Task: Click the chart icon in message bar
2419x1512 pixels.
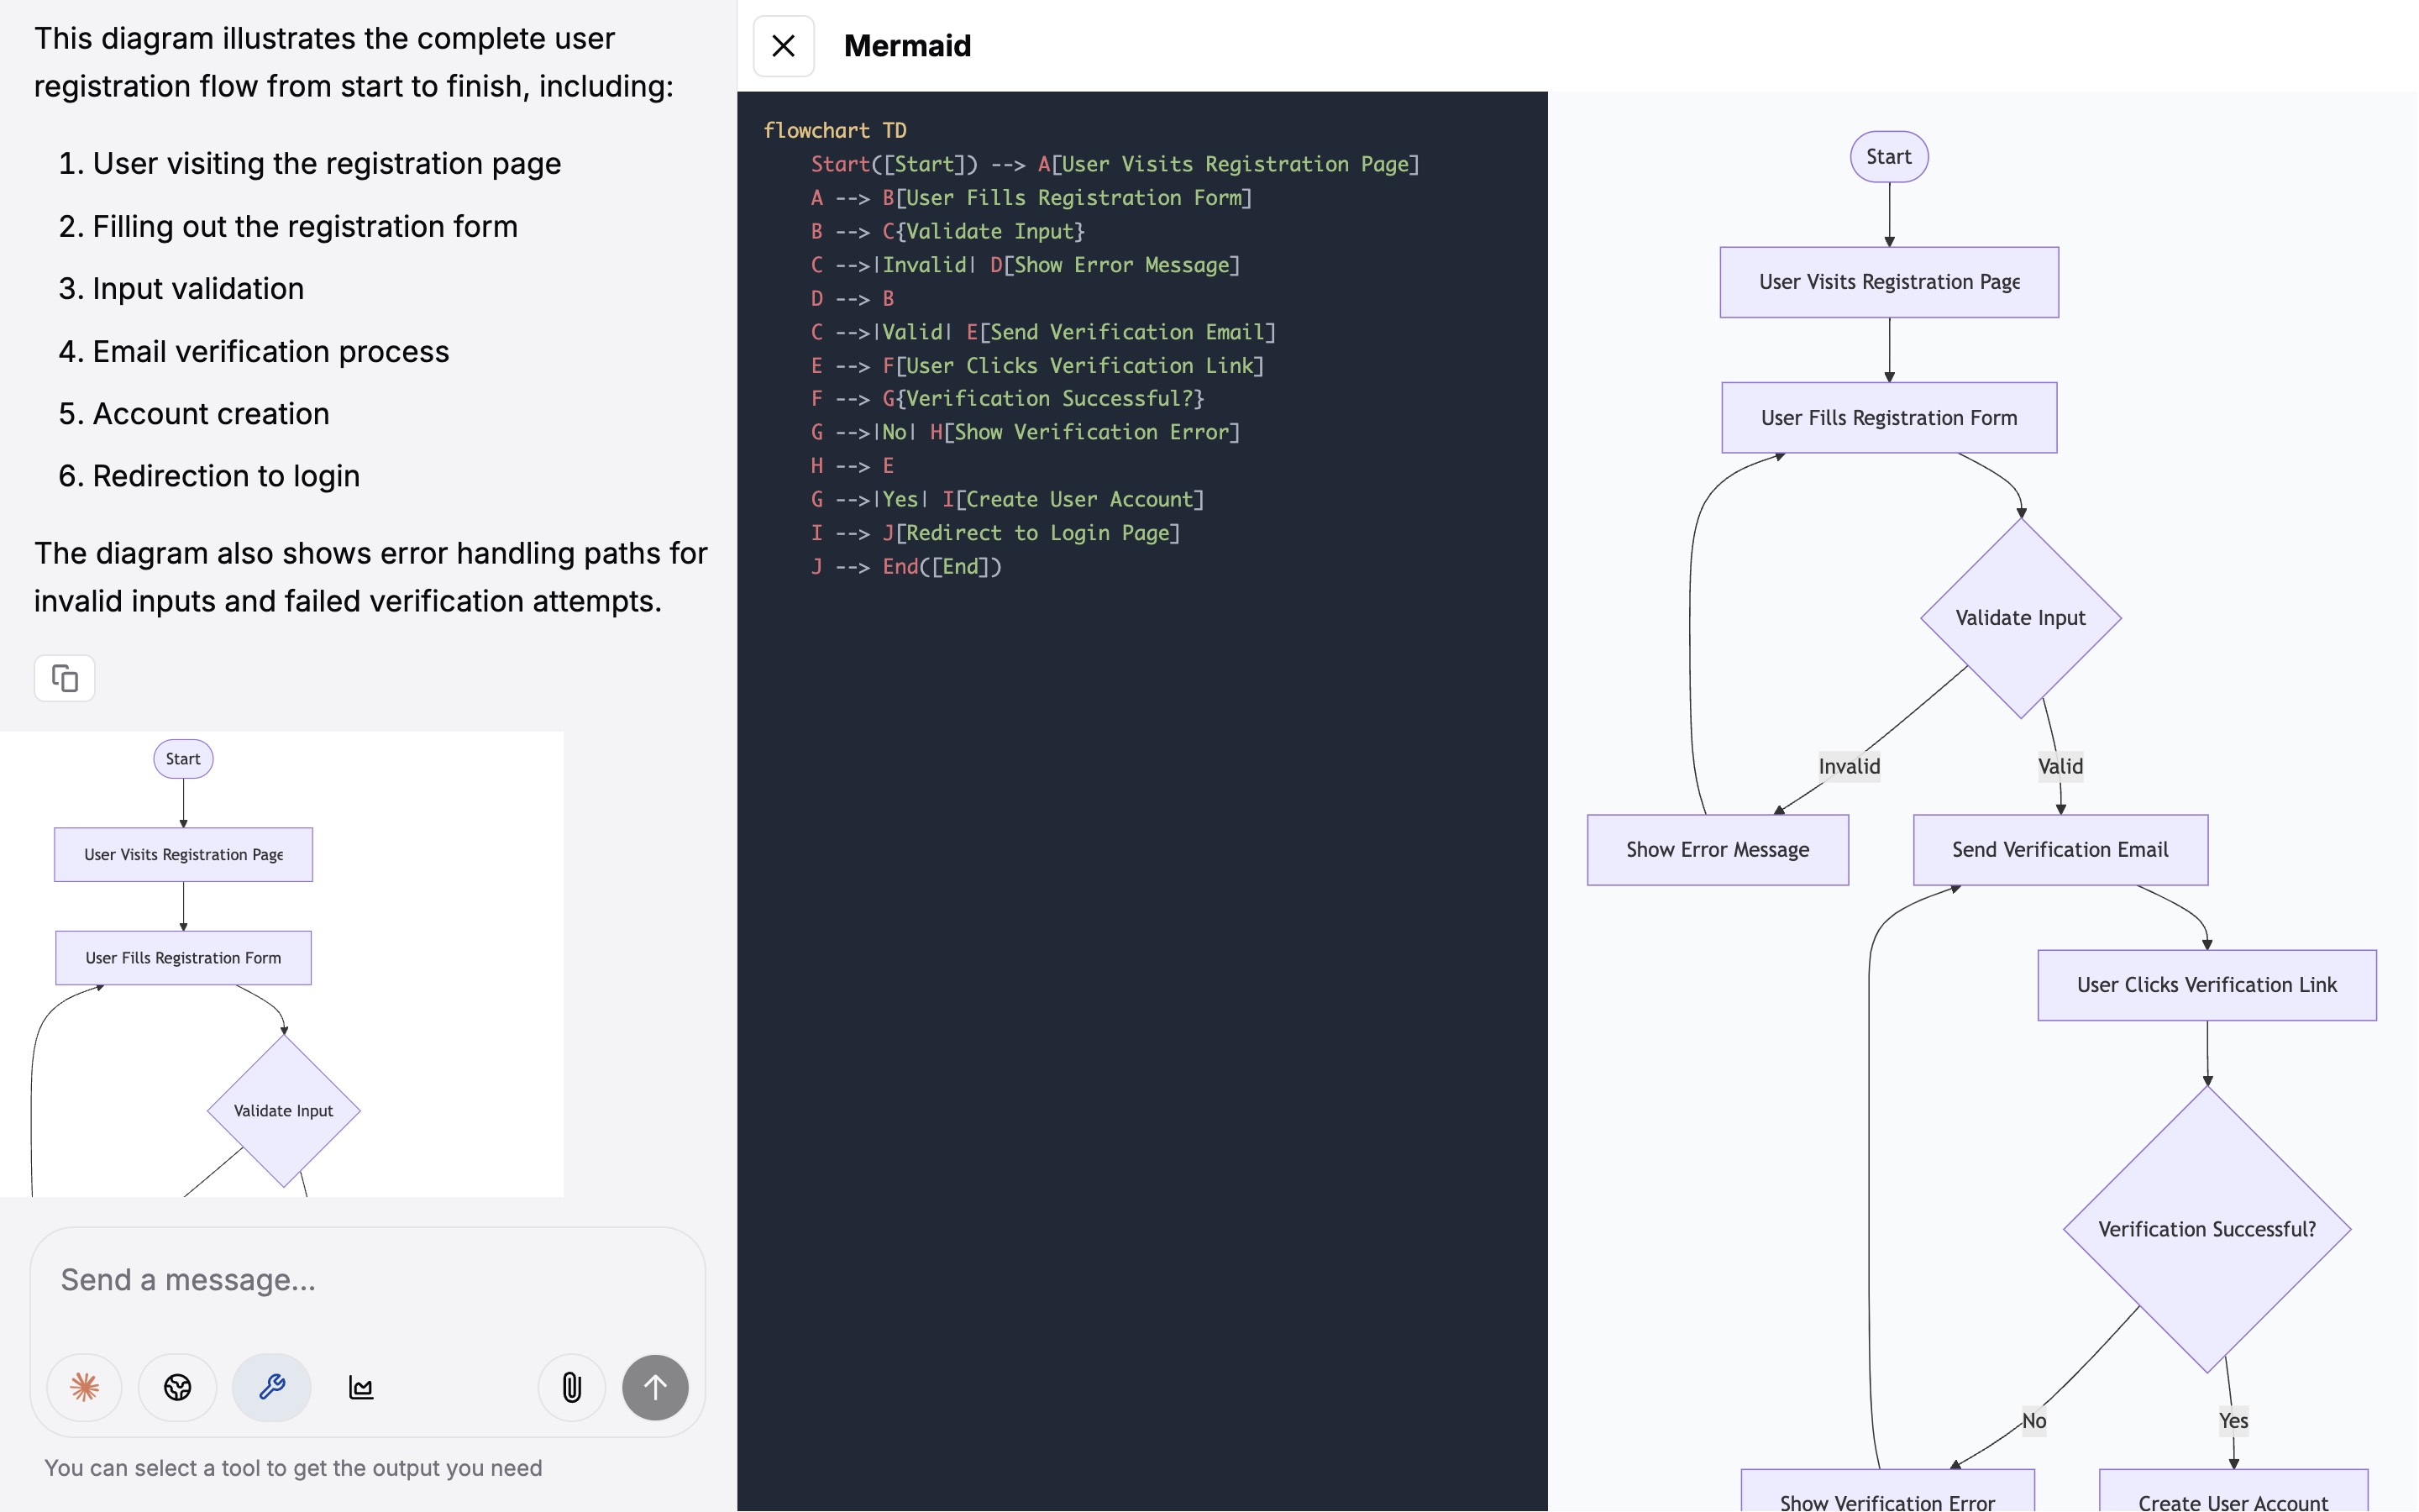Action: click(361, 1387)
